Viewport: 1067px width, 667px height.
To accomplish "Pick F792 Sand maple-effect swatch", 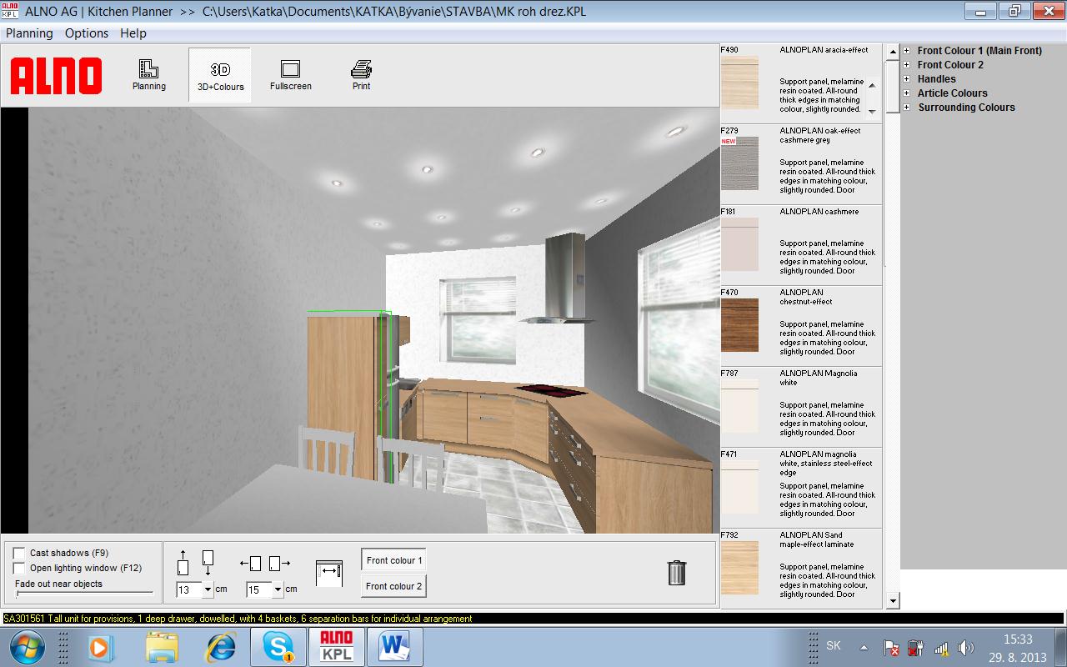I will (739, 568).
